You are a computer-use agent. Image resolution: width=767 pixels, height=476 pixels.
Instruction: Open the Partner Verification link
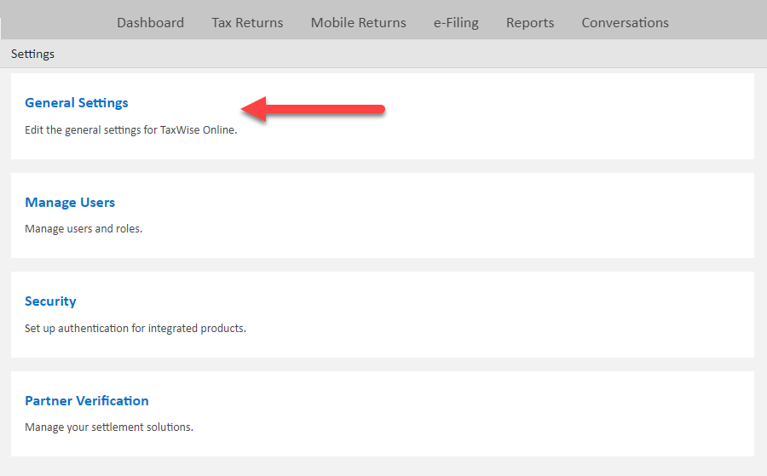(87, 401)
